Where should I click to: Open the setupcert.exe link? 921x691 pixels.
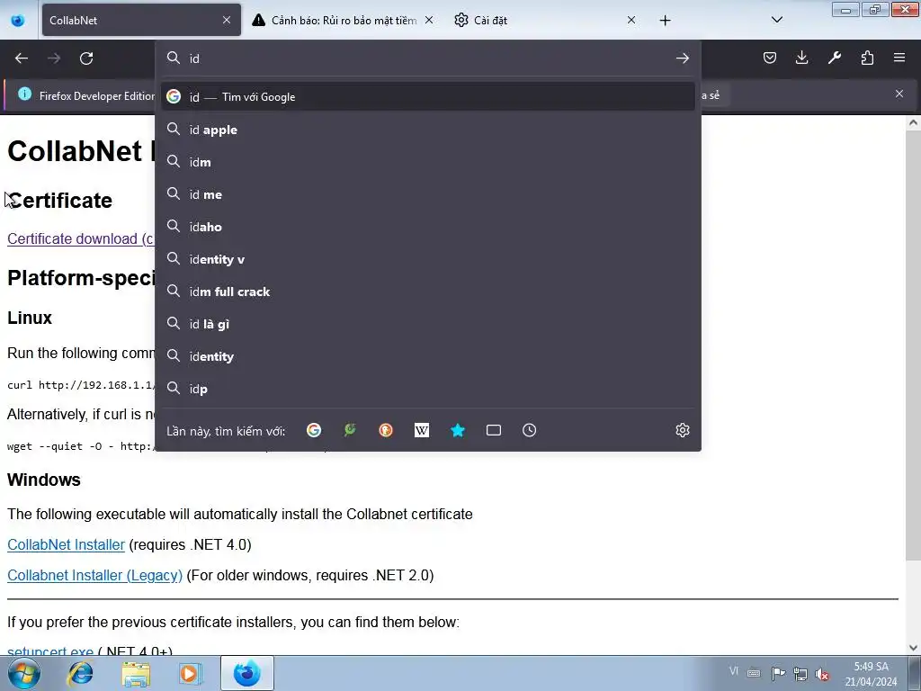click(50, 650)
